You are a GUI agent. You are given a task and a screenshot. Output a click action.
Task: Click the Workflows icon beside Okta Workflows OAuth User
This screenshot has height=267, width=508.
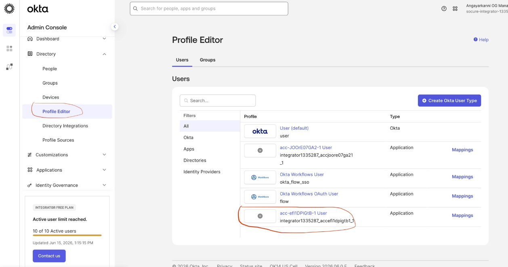click(x=260, y=197)
